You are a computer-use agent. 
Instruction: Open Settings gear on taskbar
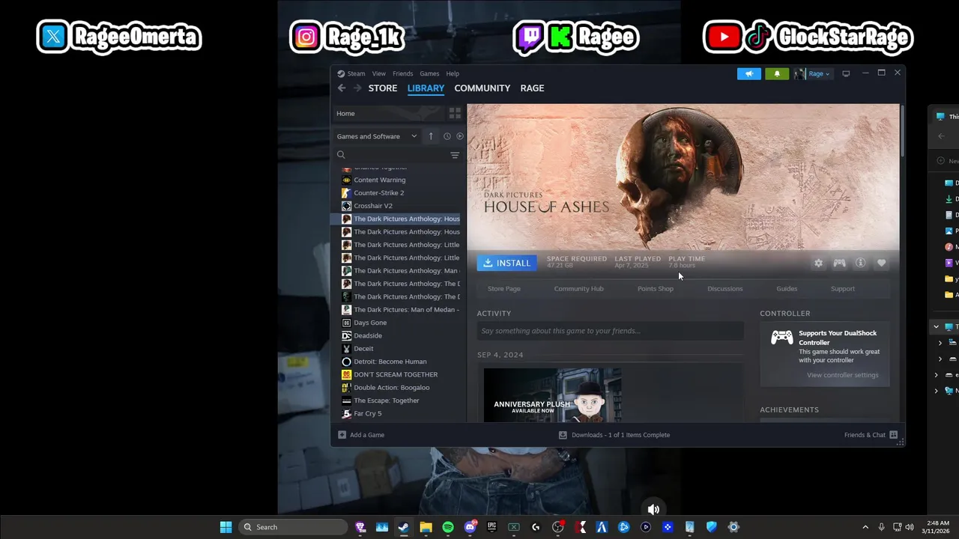pos(733,527)
